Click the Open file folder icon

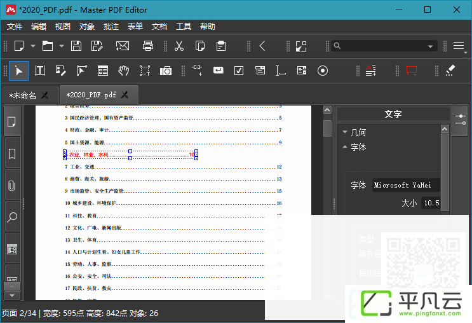[x=48, y=46]
